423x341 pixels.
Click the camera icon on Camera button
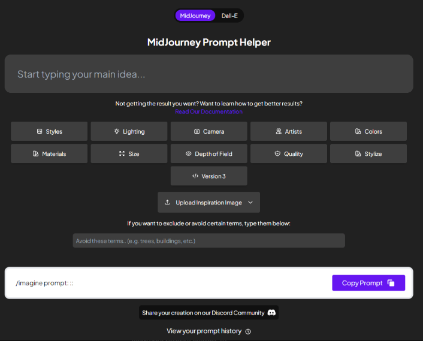point(197,131)
